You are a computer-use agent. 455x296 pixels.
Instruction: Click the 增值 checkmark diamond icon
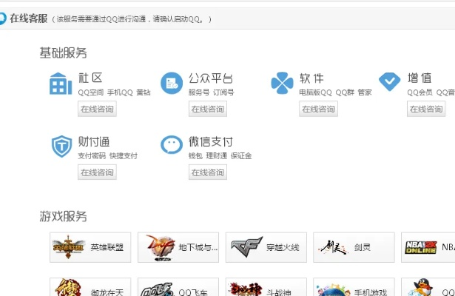coord(389,81)
